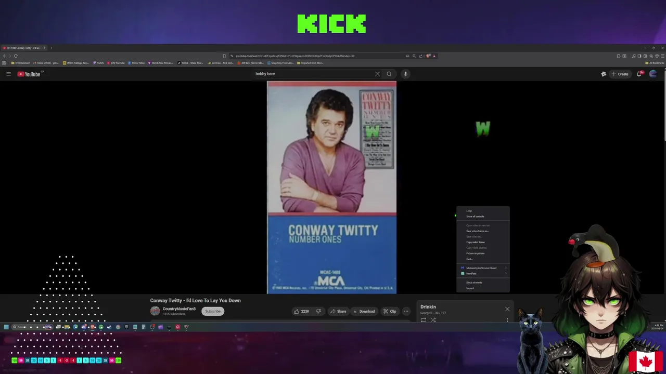
Task: Close the Drinkin playlist panel
Action: pos(507,309)
